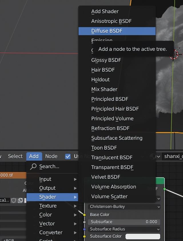This screenshot has height=241, width=183.
Task: Choose Anisotropic BSDF from the Shader list
Action: [117, 21]
